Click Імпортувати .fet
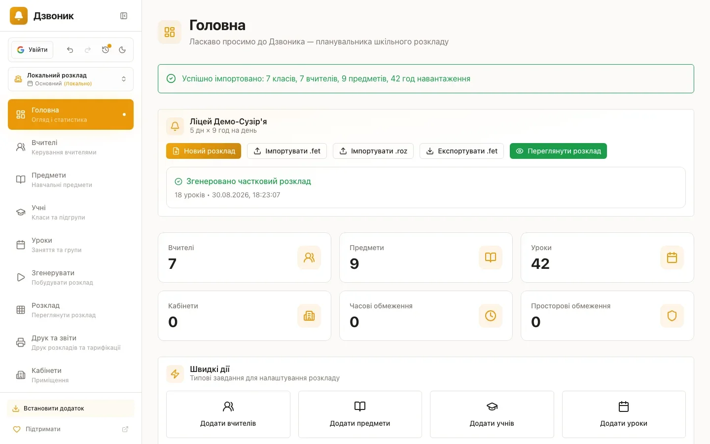 pyautogui.click(x=287, y=151)
